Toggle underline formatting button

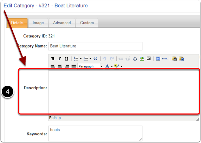pyautogui.click(x=66, y=59)
